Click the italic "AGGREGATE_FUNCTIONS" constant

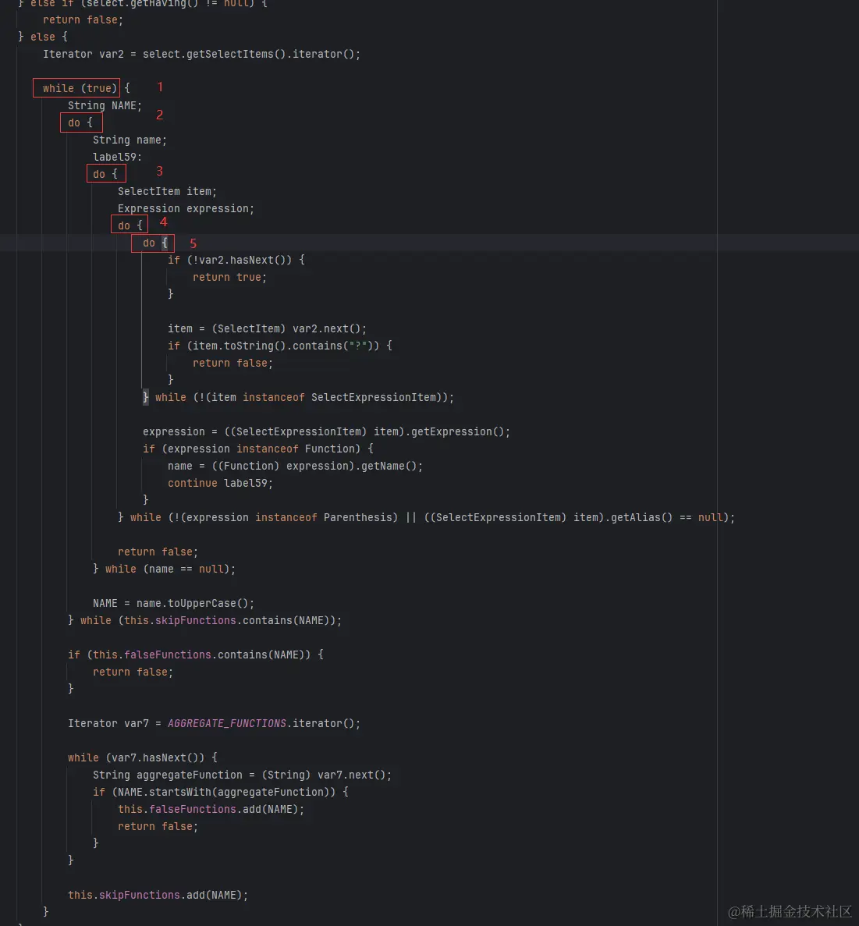[227, 723]
